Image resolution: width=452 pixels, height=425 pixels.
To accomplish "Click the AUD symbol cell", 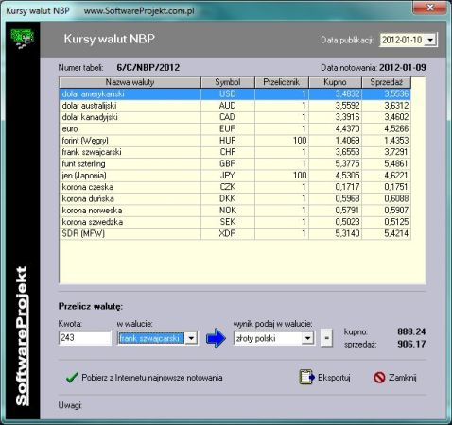I will pos(228,106).
